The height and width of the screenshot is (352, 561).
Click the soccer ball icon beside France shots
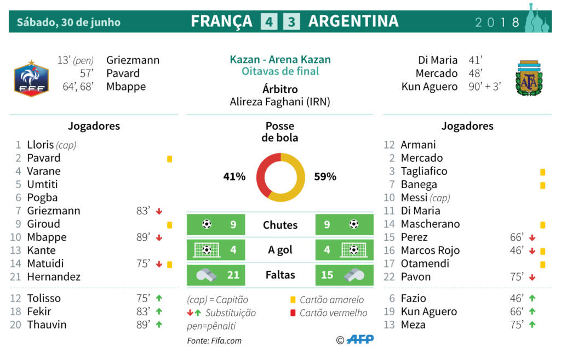click(x=207, y=224)
